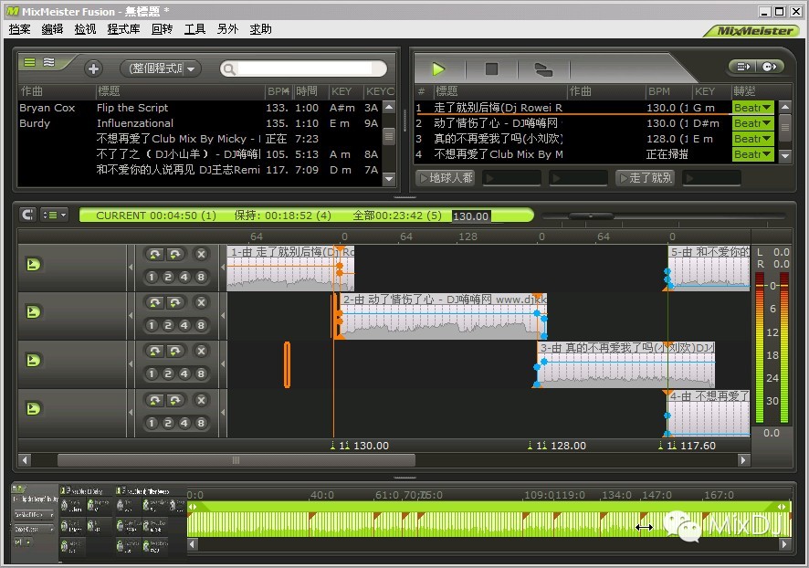Switch library to list view icon
809x568 pixels.
[30, 62]
